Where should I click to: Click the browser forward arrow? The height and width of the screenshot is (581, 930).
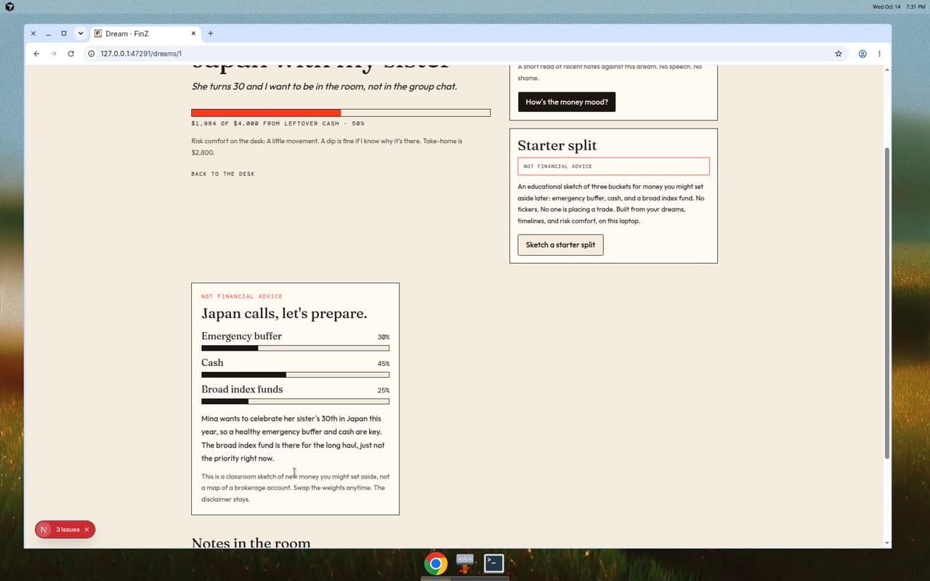click(53, 54)
